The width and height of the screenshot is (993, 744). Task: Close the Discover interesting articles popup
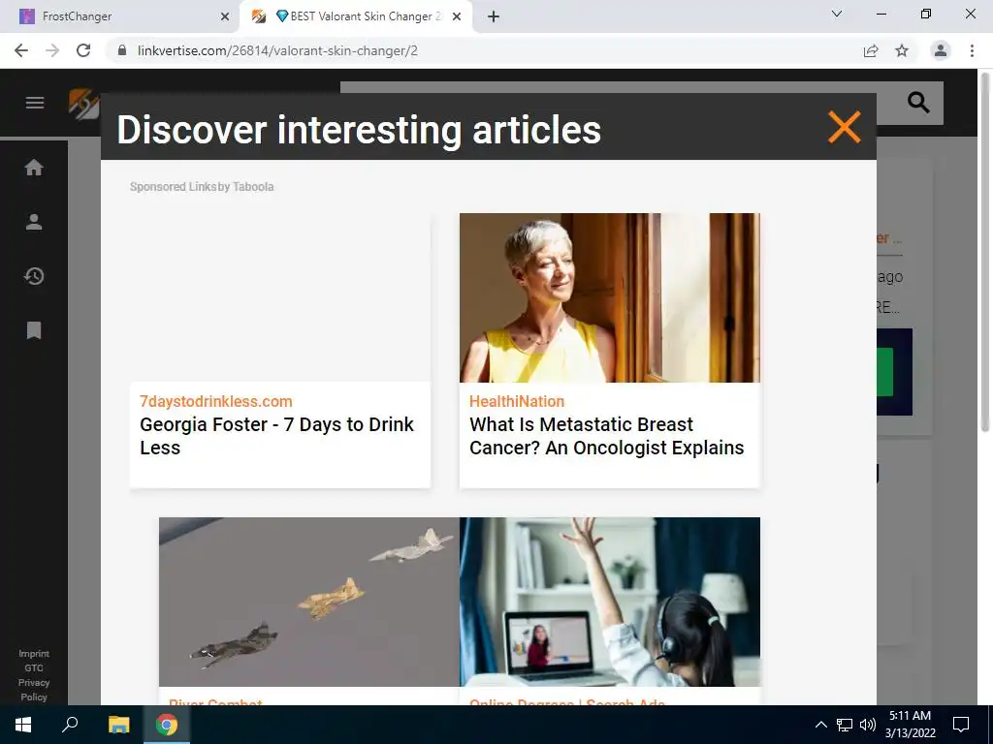(845, 127)
